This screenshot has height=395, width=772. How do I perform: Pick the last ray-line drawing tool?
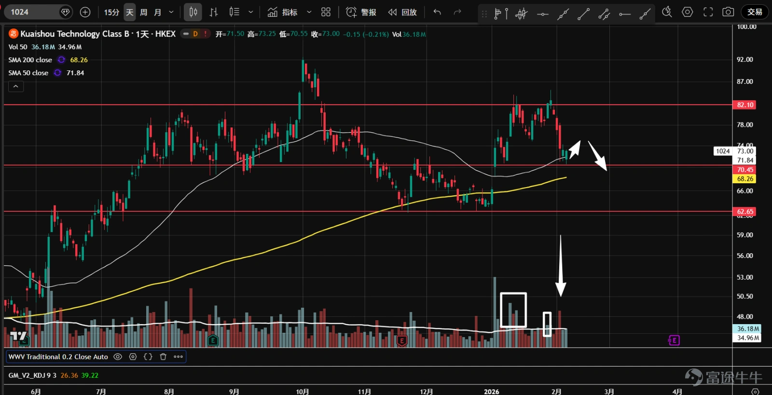coord(645,14)
